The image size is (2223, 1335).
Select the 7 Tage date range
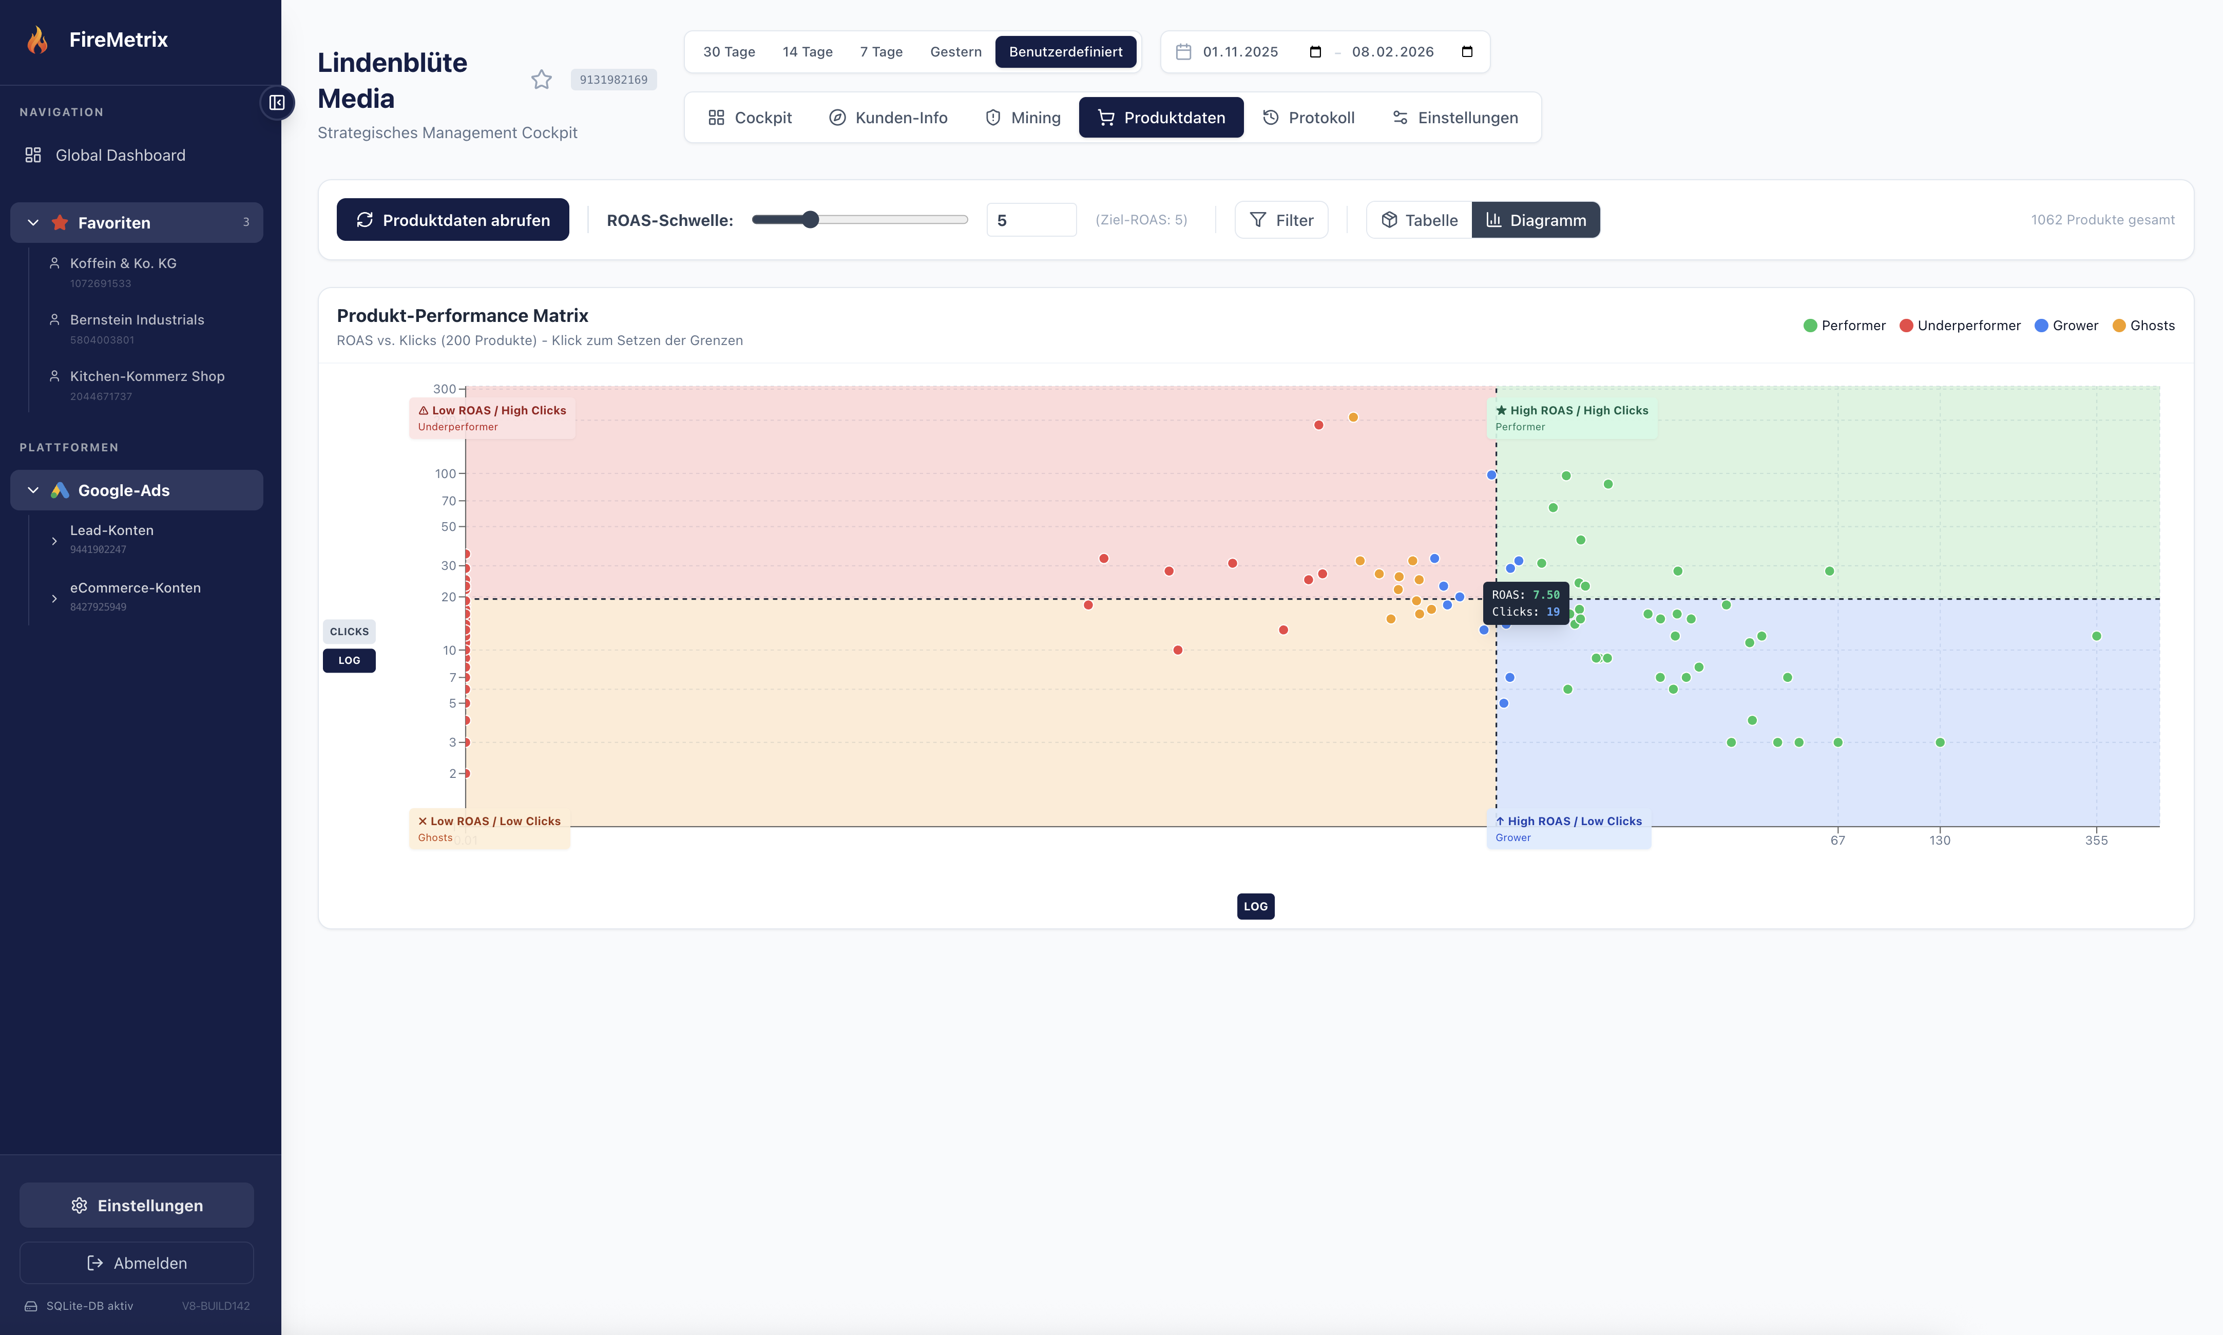click(x=880, y=51)
